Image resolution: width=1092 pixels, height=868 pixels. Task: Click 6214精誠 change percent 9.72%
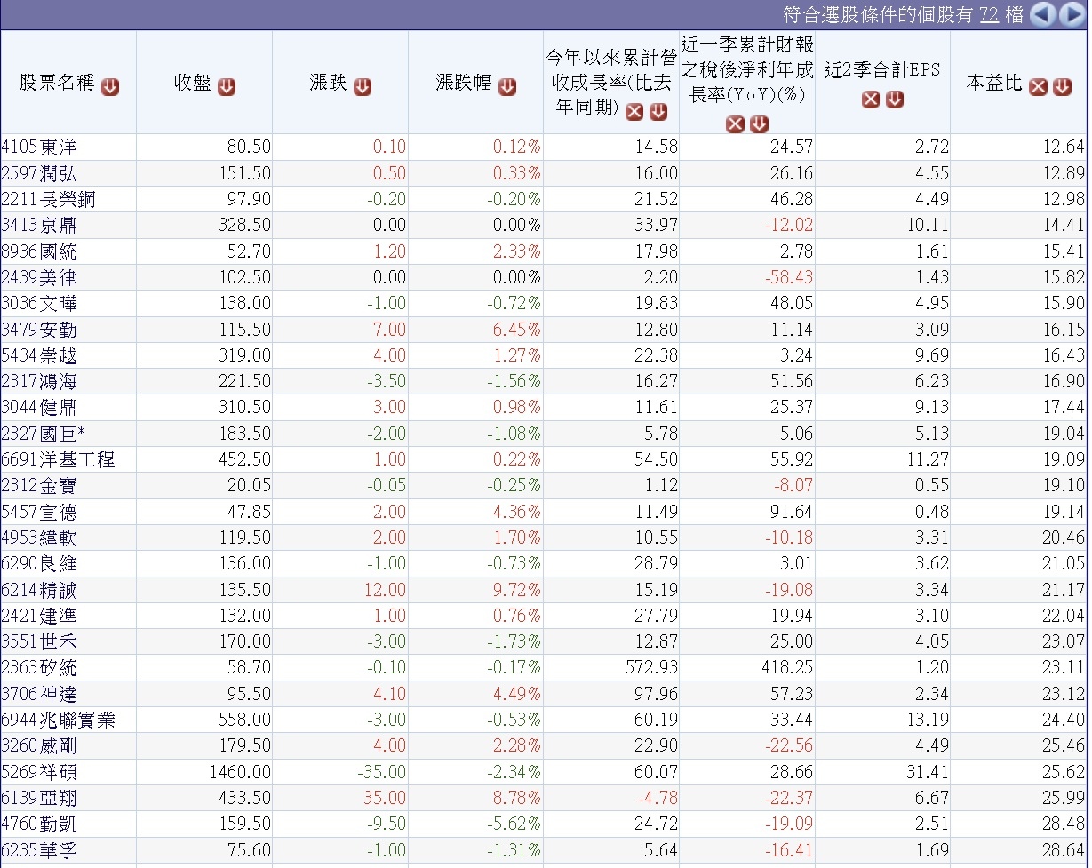coord(517,590)
